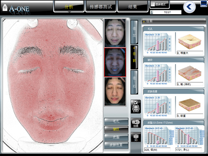
Task: Click the TEST user name field
Action: click(167, 12)
